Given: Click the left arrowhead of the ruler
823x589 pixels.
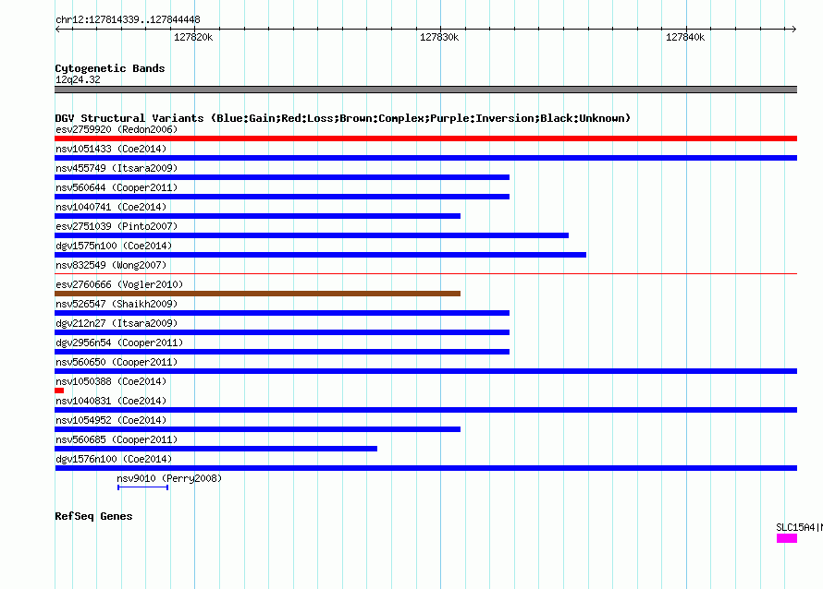Looking at the screenshot, I should 57,29.
